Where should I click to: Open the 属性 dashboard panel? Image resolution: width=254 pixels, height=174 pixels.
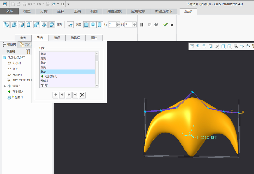(x=94, y=38)
